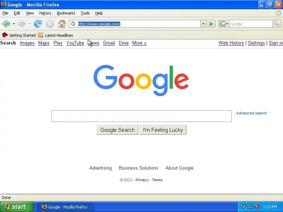Open the Gmail link

click(109, 43)
